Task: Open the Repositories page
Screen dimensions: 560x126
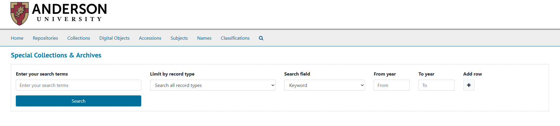Action: tap(45, 38)
